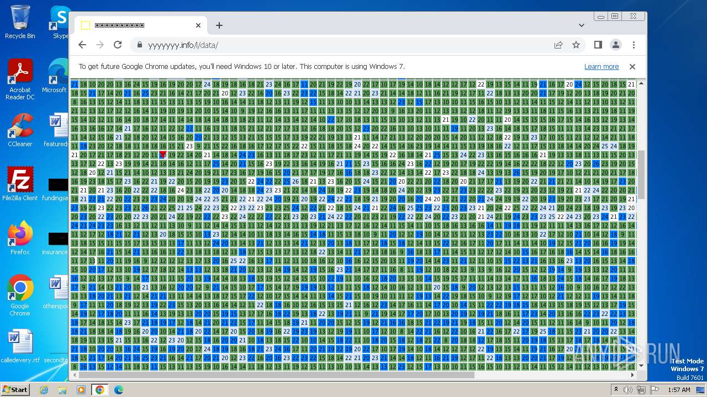Screen dimensions: 707x397
Task: Select the FileZilla Client desktop icon
Action: 20,184
